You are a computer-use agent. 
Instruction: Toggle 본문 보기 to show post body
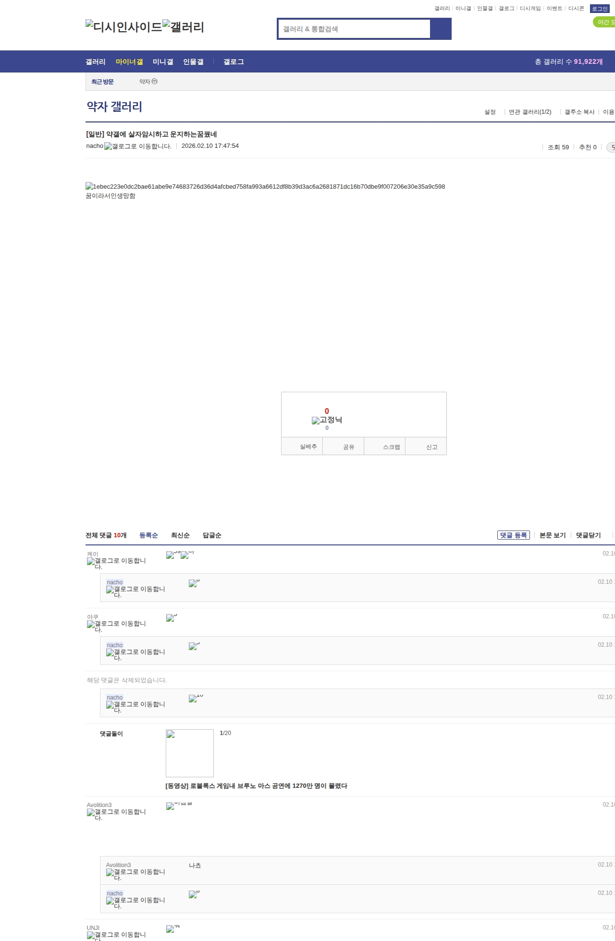(x=553, y=535)
